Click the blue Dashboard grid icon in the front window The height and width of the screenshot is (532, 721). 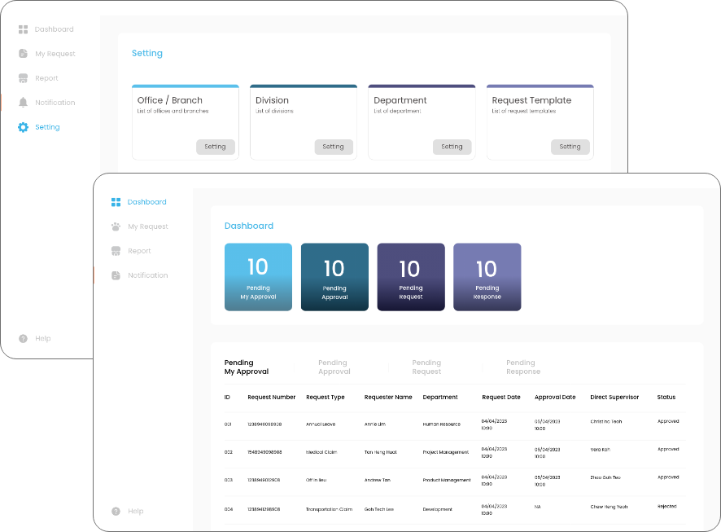(x=116, y=202)
